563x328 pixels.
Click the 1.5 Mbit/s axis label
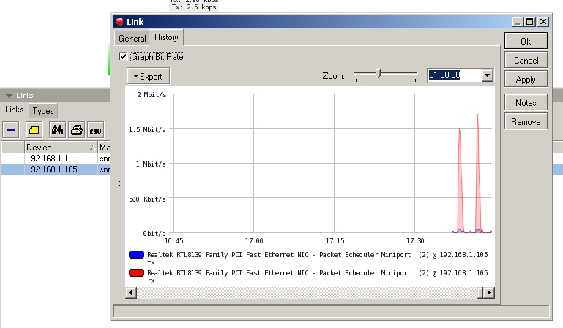(147, 129)
